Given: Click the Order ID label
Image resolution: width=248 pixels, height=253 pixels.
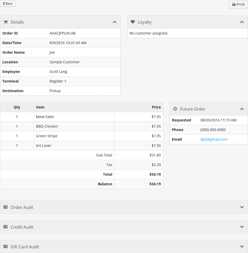Looking at the screenshot, I should [x=10, y=33].
